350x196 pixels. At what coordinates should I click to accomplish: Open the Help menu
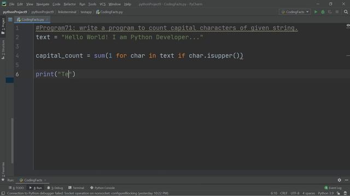tap(127, 4)
